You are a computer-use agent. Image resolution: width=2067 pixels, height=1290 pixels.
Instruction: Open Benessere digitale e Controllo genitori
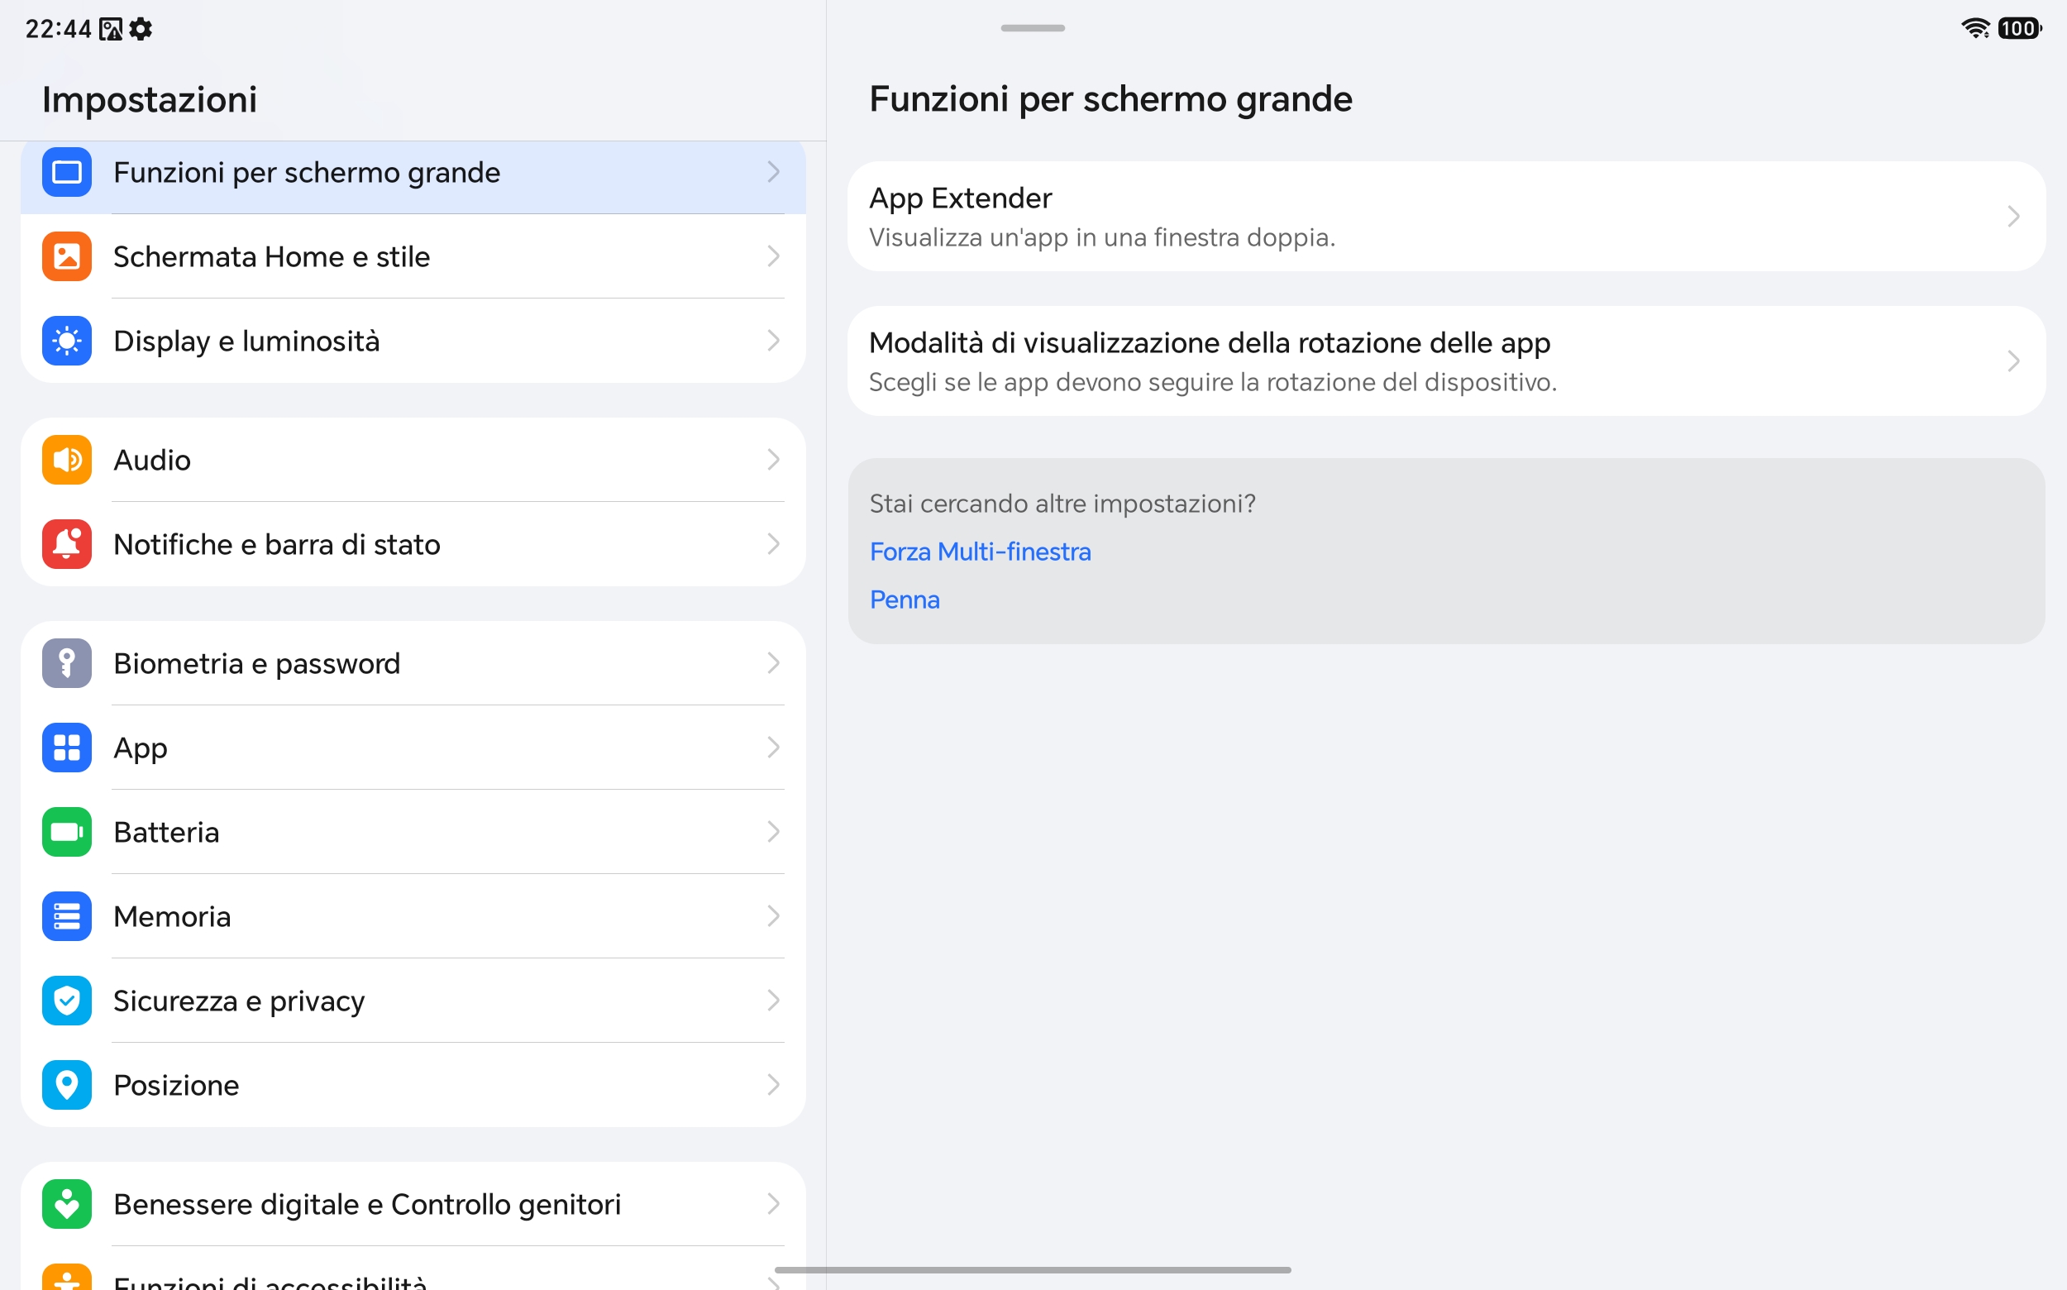pos(413,1204)
